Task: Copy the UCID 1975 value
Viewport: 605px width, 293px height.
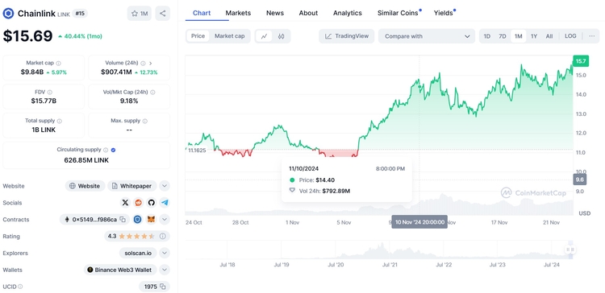Action: 163,287
